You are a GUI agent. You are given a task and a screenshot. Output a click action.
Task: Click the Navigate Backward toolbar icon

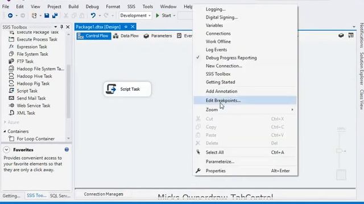[10, 15]
